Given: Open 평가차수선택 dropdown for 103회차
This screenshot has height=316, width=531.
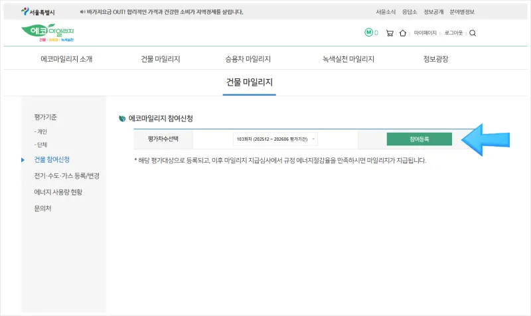Looking at the screenshot, I should tap(275, 139).
